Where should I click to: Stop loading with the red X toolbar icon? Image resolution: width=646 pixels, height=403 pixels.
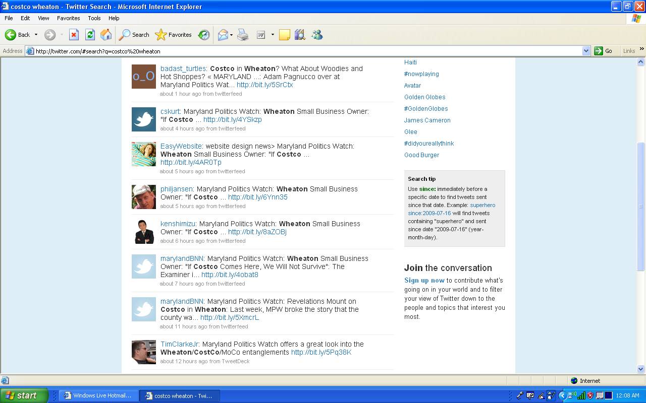(x=74, y=35)
